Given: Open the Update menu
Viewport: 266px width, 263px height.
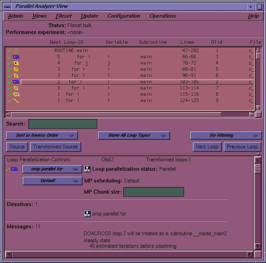Looking at the screenshot, I should 89,16.
